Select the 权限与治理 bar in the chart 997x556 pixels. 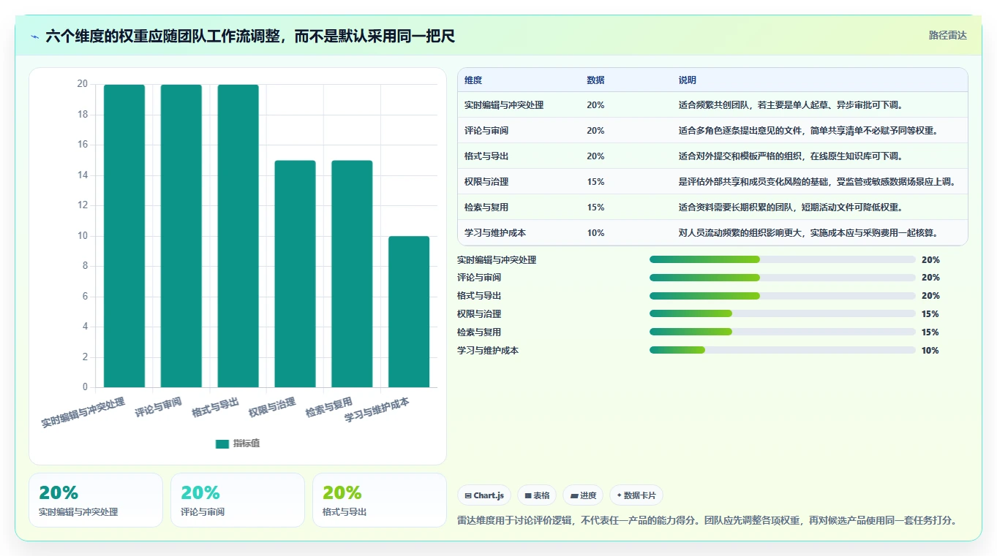[x=295, y=274]
